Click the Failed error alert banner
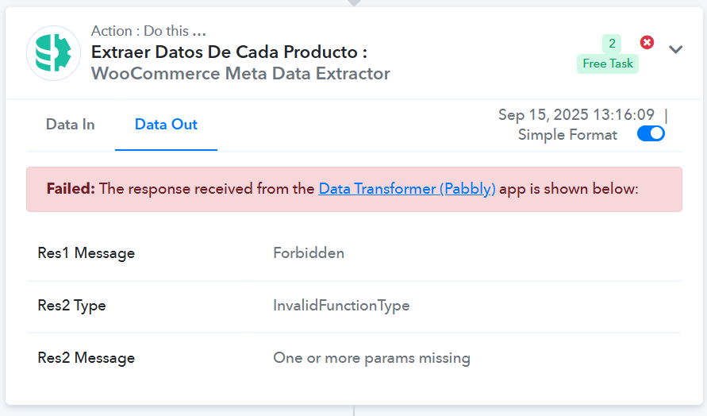This screenshot has width=707, height=416. pyautogui.click(x=354, y=189)
